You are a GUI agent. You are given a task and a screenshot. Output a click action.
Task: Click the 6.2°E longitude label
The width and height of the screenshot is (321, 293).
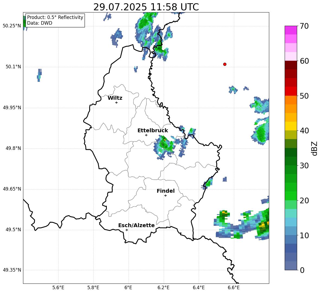pos(163,288)
